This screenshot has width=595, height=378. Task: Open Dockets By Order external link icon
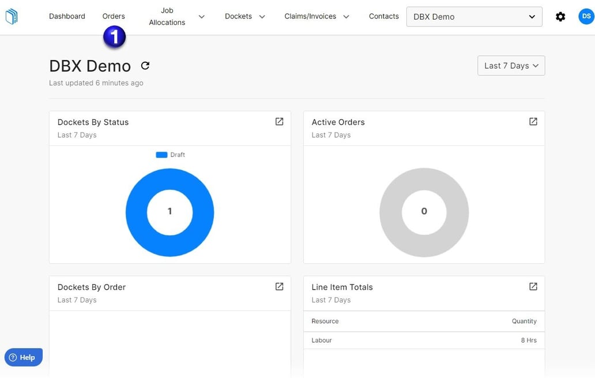[279, 286]
